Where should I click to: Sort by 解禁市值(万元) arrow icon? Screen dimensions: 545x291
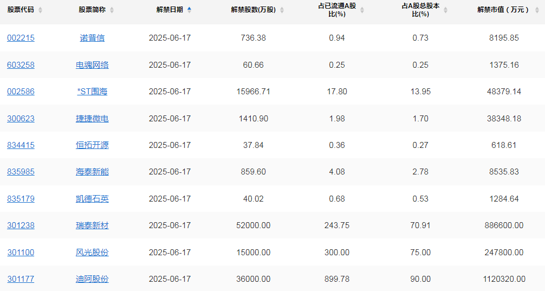click(x=537, y=10)
